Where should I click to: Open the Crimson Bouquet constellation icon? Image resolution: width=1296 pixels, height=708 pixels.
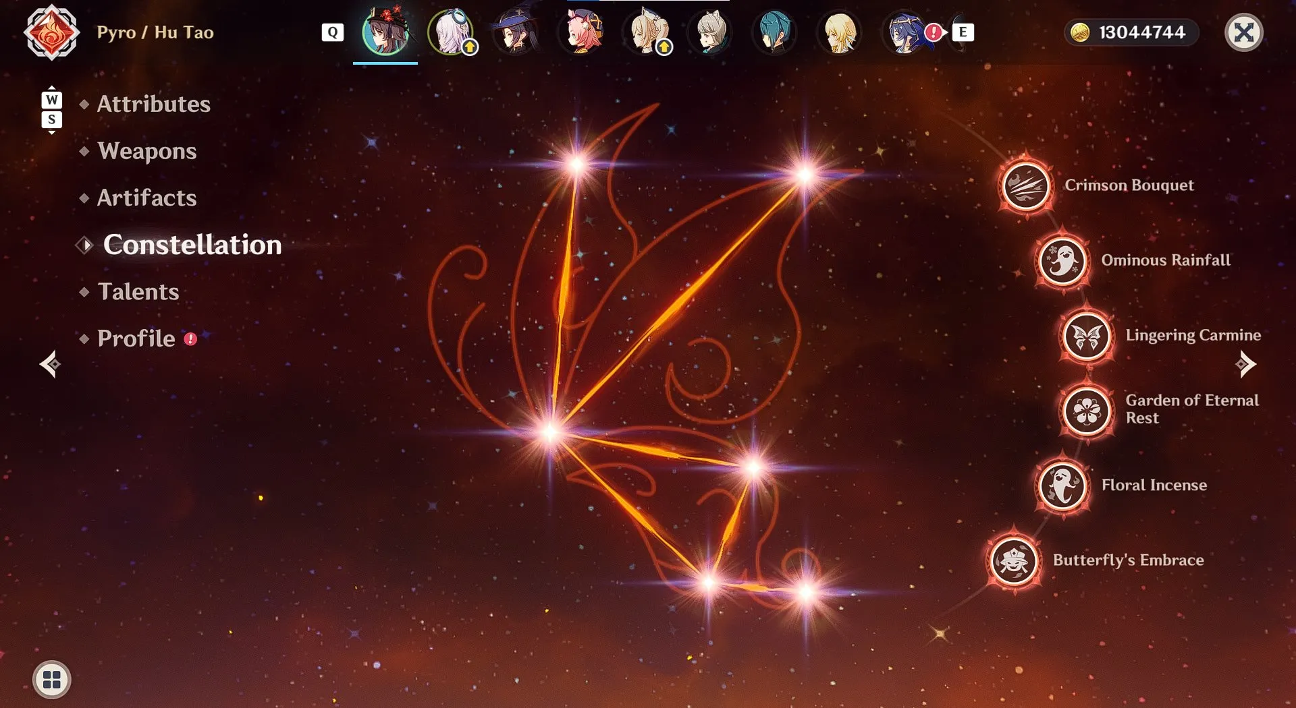pyautogui.click(x=1025, y=185)
